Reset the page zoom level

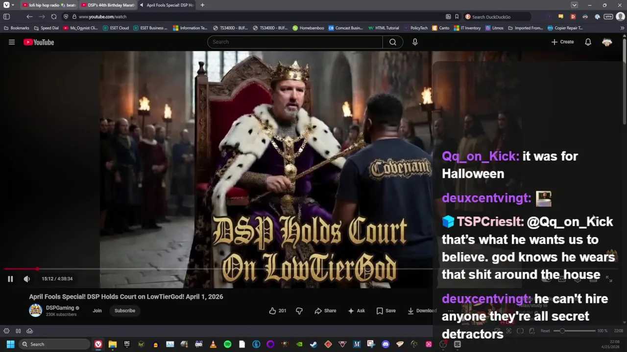click(x=545, y=331)
